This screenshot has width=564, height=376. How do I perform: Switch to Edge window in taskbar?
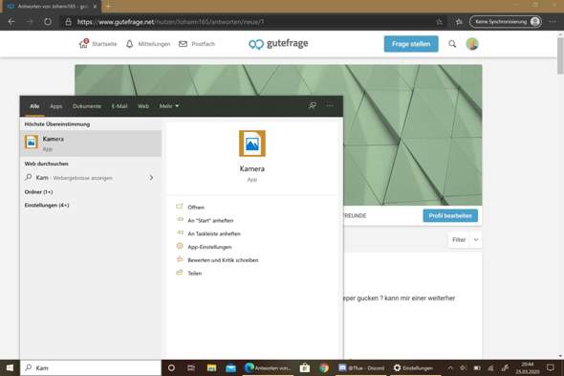point(268,367)
